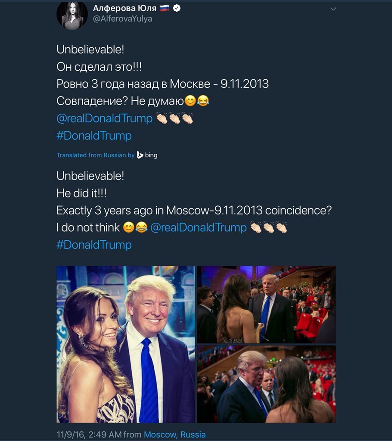
Task: Open the top-right photo attachment
Action: [x=266, y=304]
